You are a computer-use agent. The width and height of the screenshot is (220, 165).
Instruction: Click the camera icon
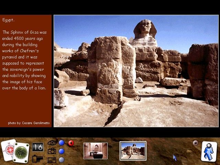tap(52, 151)
